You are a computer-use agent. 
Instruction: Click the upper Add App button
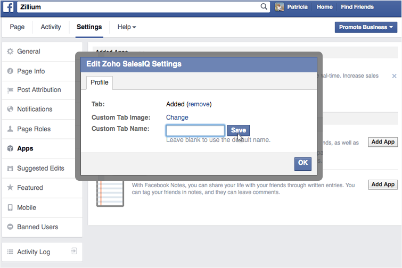point(383,142)
